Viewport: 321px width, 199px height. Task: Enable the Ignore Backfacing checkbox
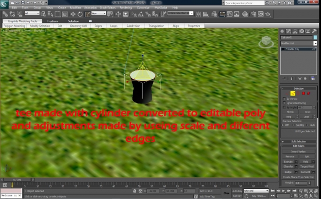[x=284, y=103]
